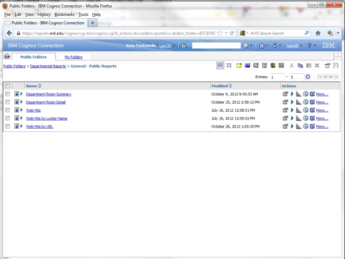Click Departmental Reports breadcrumb link

[48, 66]
